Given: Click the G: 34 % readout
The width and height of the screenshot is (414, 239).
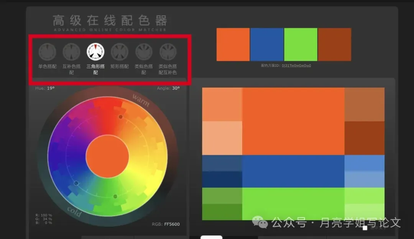Looking at the screenshot, I should point(44,219).
